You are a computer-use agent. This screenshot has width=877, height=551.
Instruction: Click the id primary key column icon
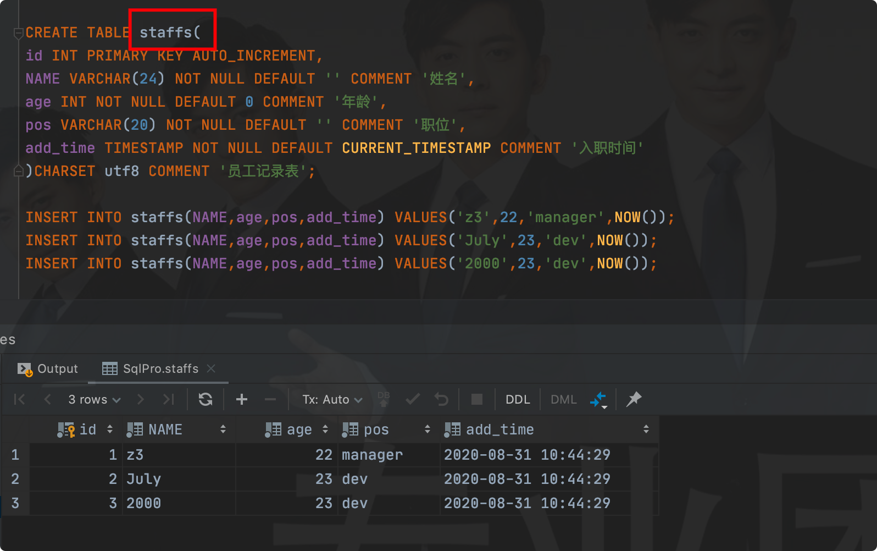point(66,430)
